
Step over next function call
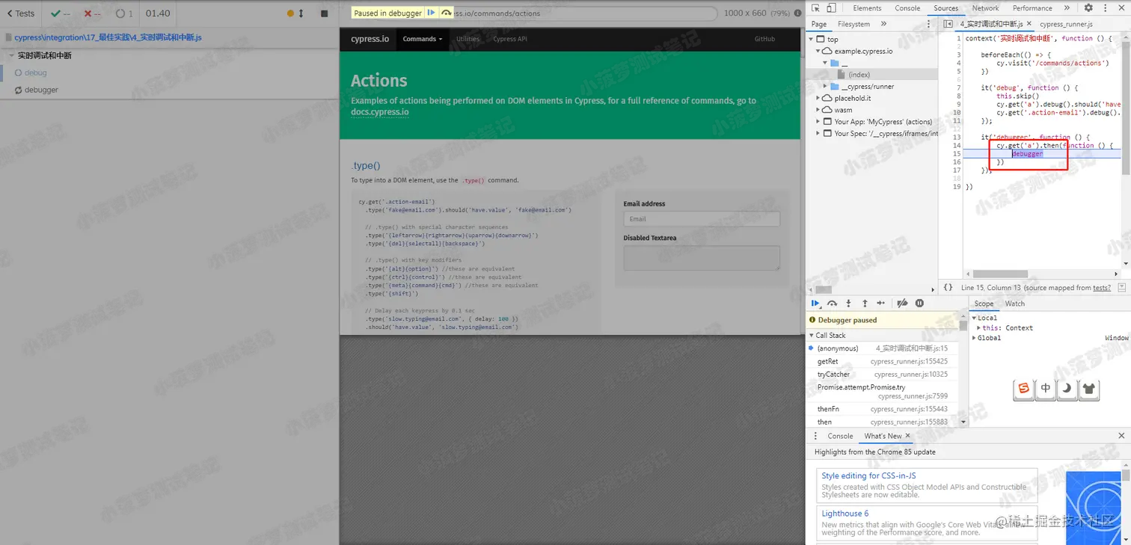(832, 304)
